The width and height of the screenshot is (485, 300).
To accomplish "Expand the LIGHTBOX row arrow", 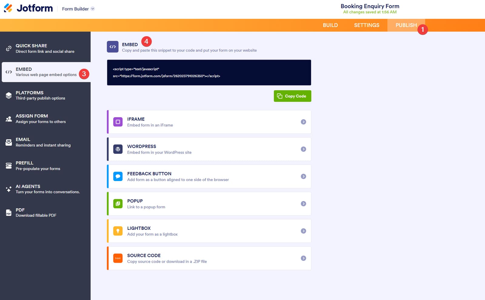I will [x=303, y=231].
